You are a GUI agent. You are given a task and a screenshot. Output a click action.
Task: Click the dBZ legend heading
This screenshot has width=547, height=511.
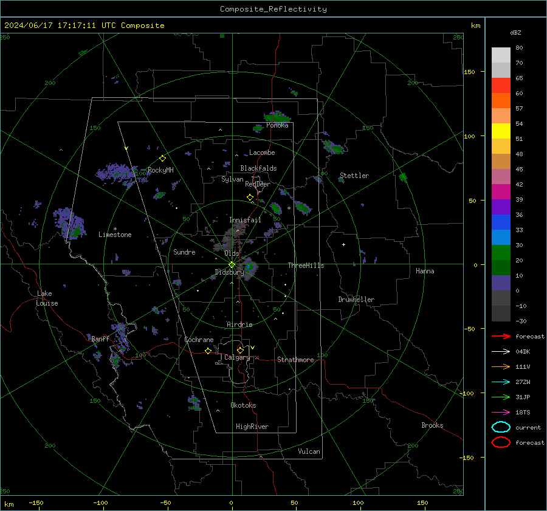click(515, 32)
